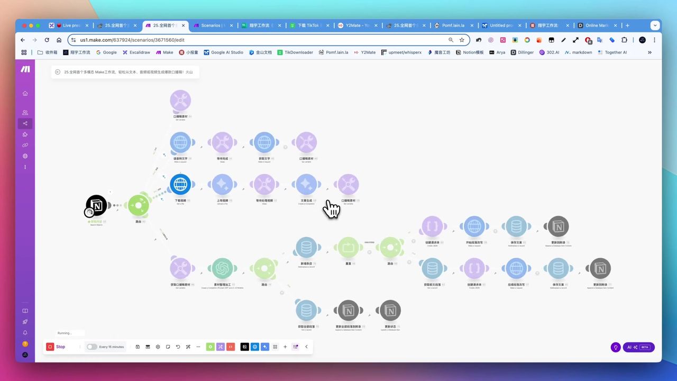Open the Scenarios section in left sidebar
This screenshot has width=677, height=381.
[x=25, y=123]
